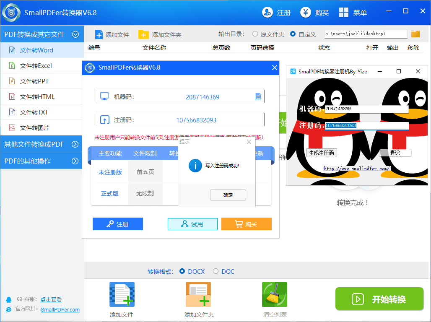
Task: Click the upload arrow icon beside 注册码
Action: (x=104, y=120)
